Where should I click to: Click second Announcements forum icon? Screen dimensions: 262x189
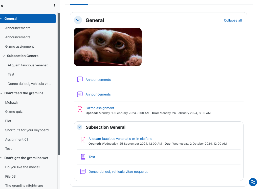pos(80,94)
